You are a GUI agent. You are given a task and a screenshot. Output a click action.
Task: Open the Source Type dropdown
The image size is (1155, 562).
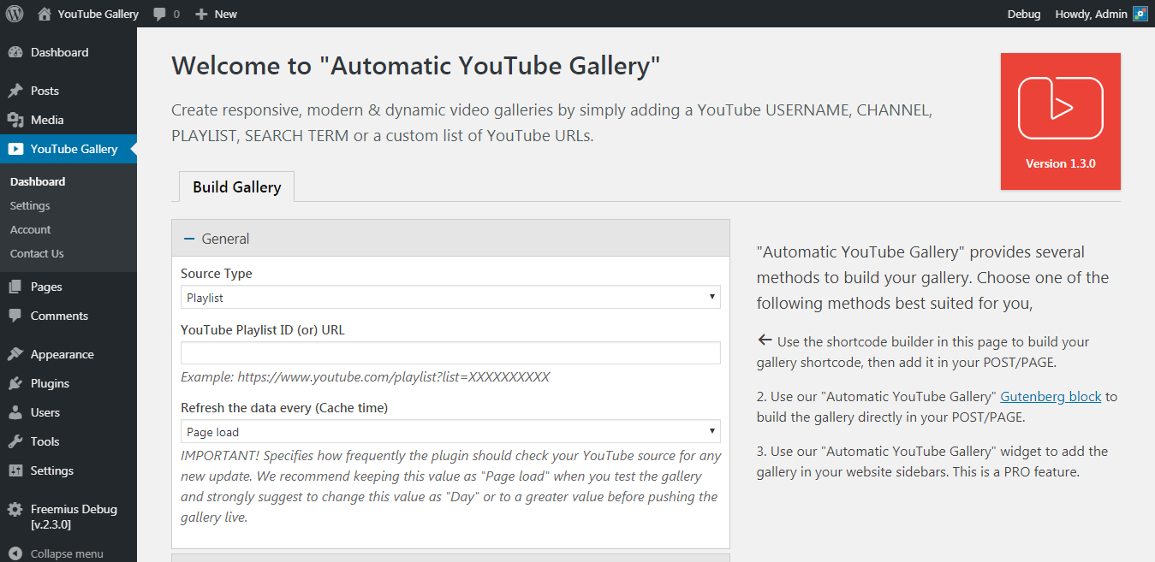pyautogui.click(x=450, y=297)
